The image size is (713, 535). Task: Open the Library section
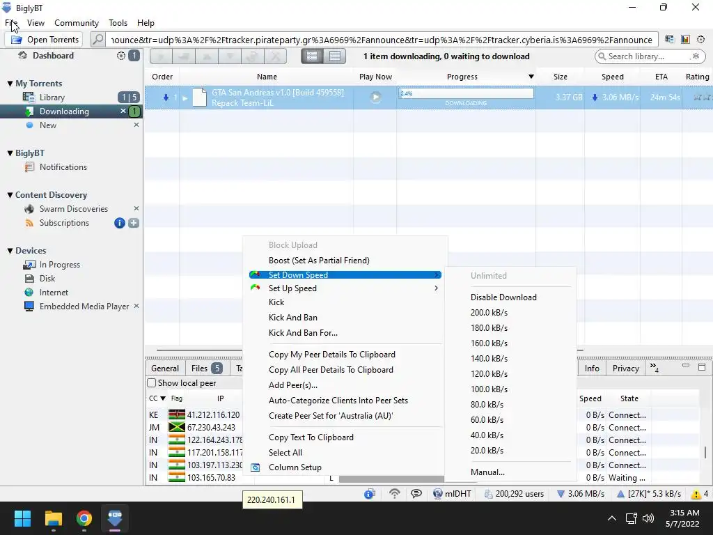coord(52,98)
